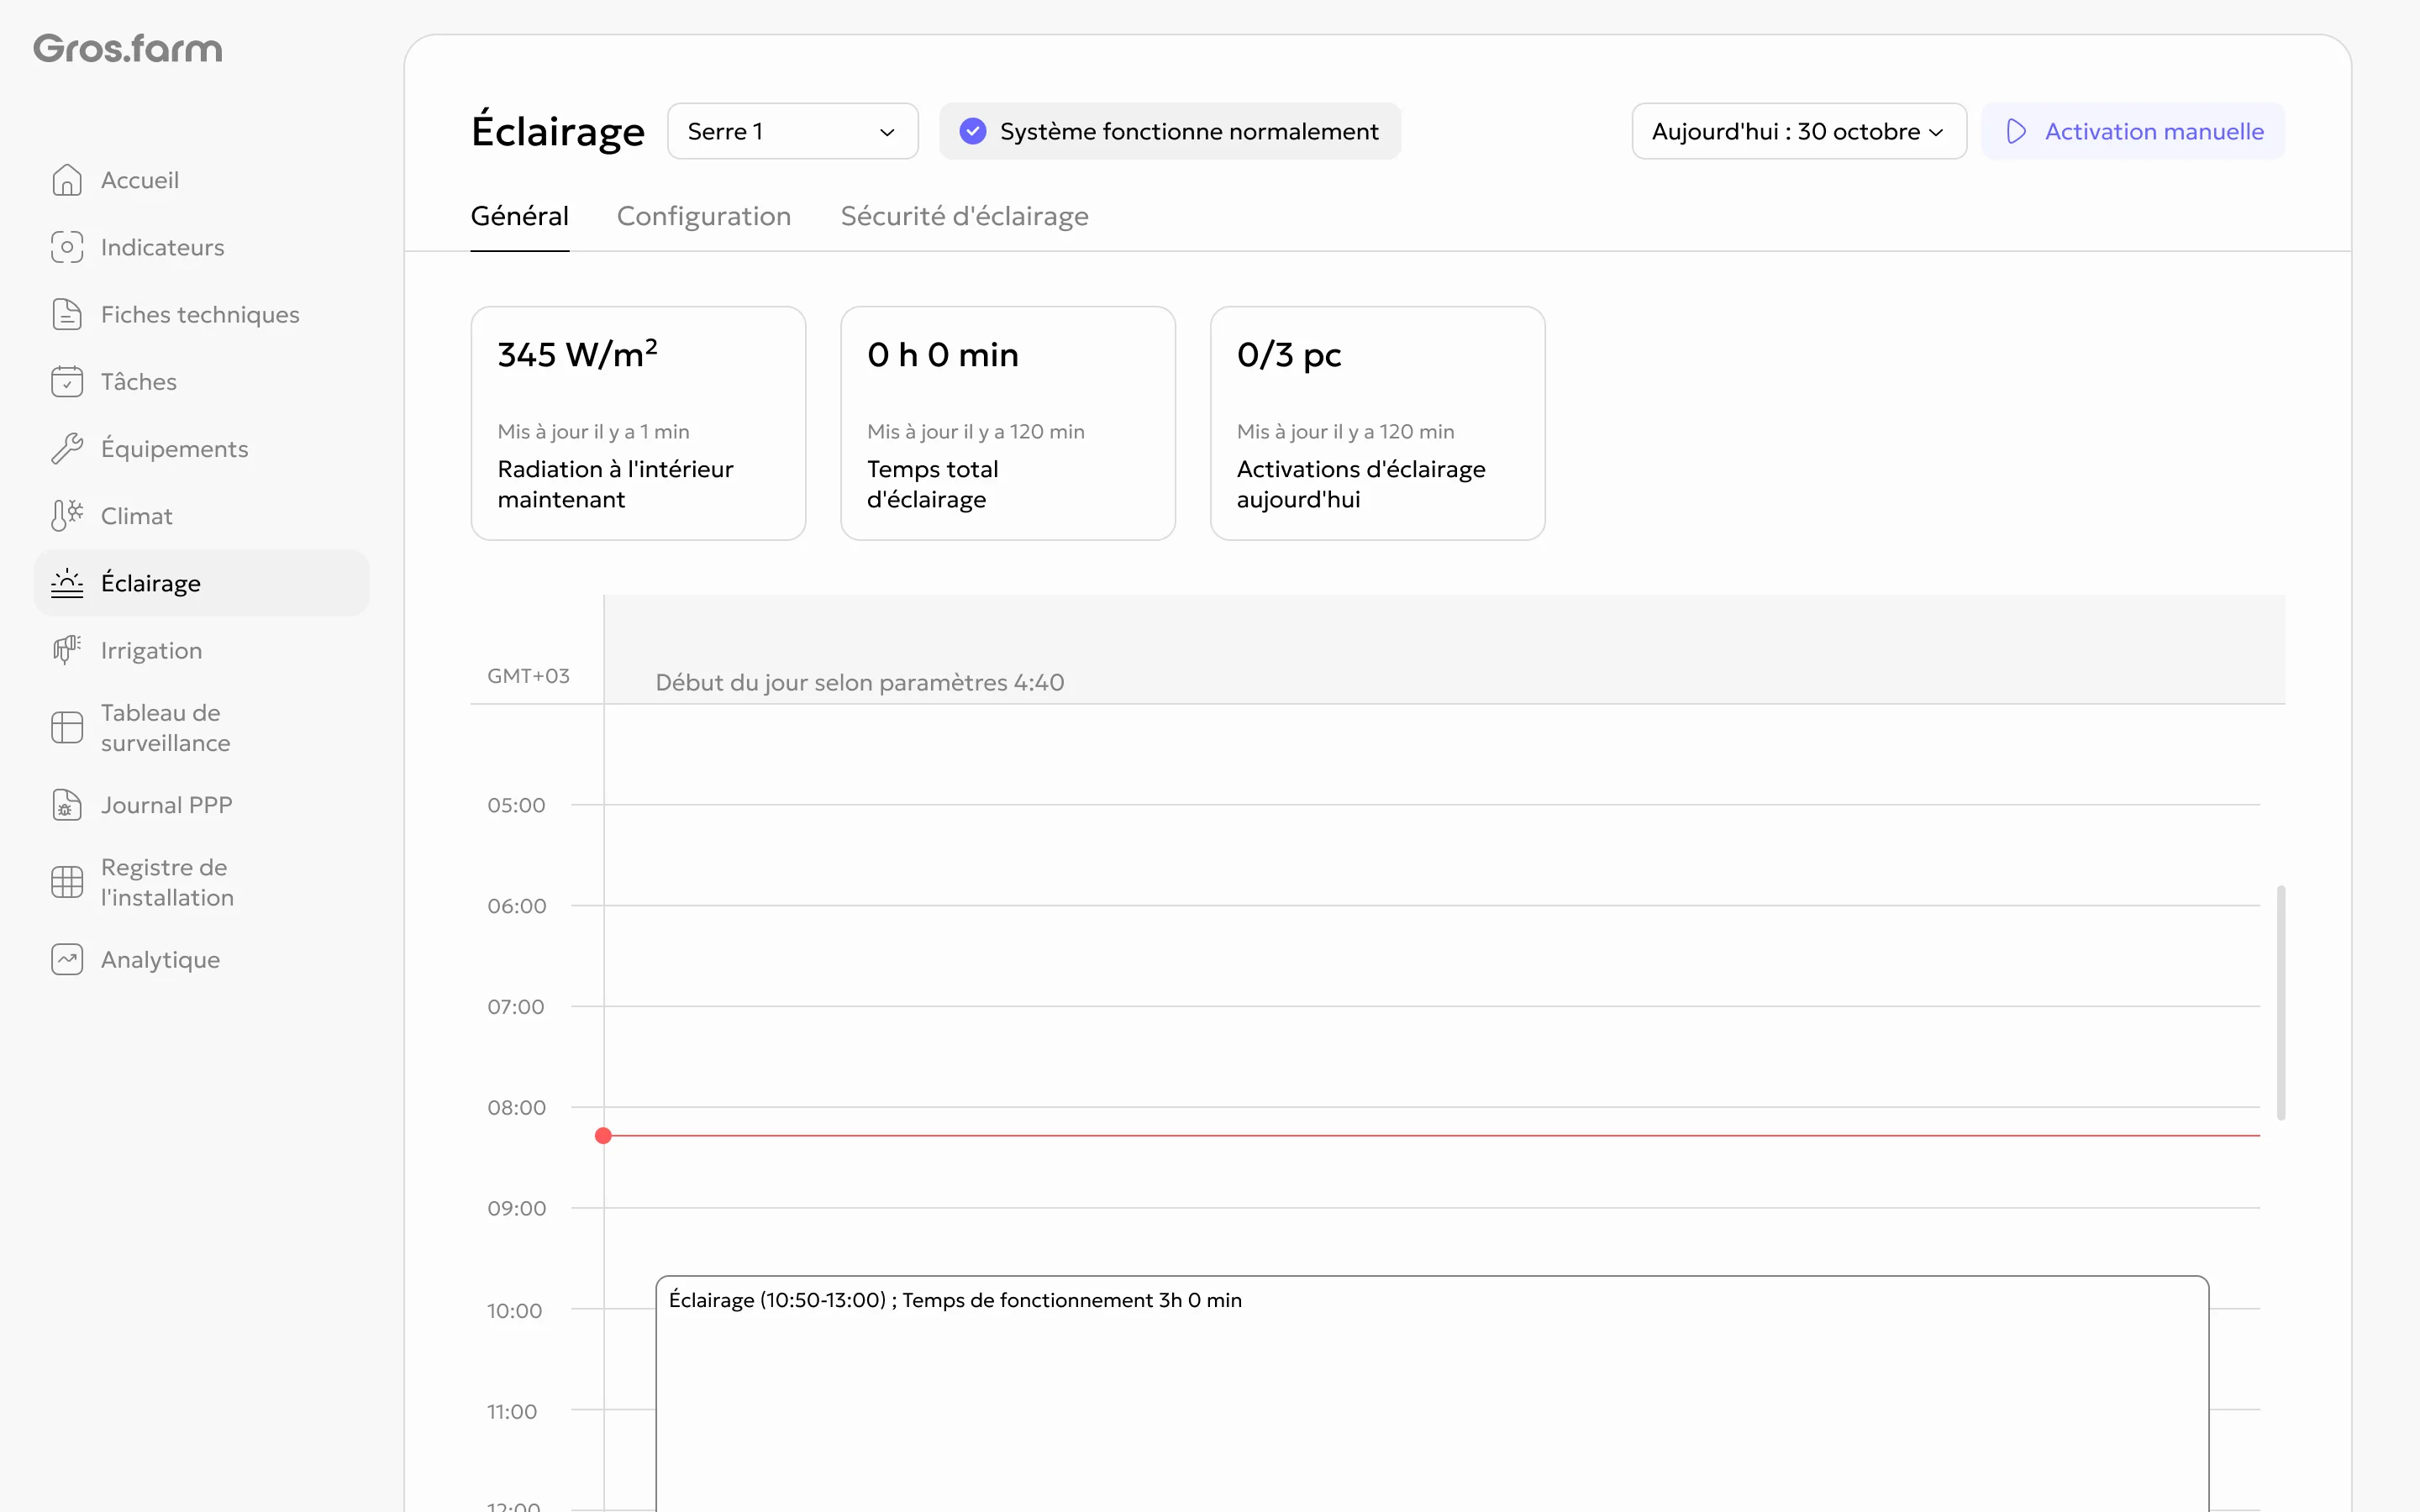Open Registre de l'installation label

167,882
